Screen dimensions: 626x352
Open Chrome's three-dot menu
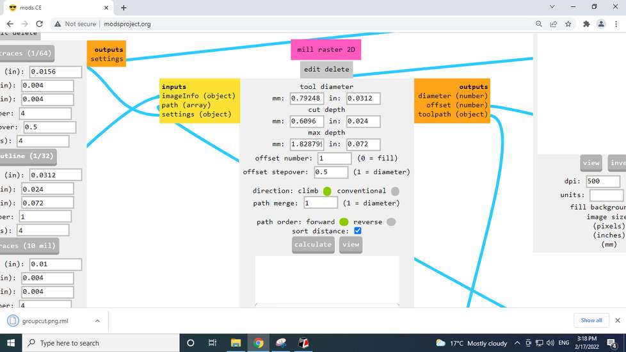(616, 24)
